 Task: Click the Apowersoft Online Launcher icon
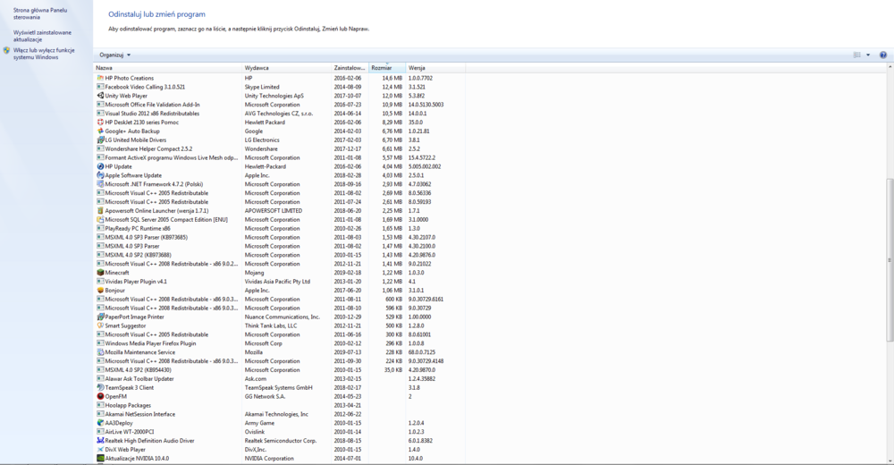pyautogui.click(x=100, y=210)
